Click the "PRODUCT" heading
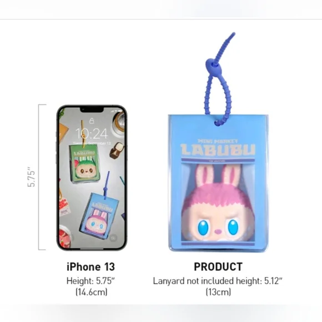 point(218,266)
